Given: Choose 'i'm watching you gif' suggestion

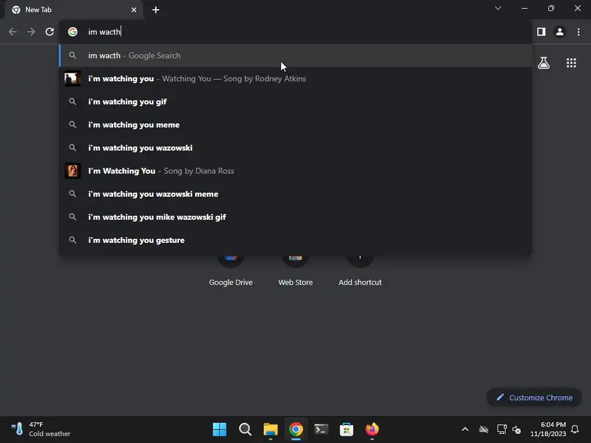Looking at the screenshot, I should [295, 102].
